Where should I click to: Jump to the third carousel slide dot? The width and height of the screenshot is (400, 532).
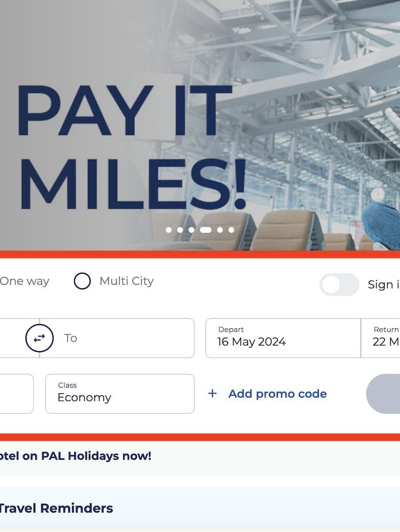pos(191,230)
